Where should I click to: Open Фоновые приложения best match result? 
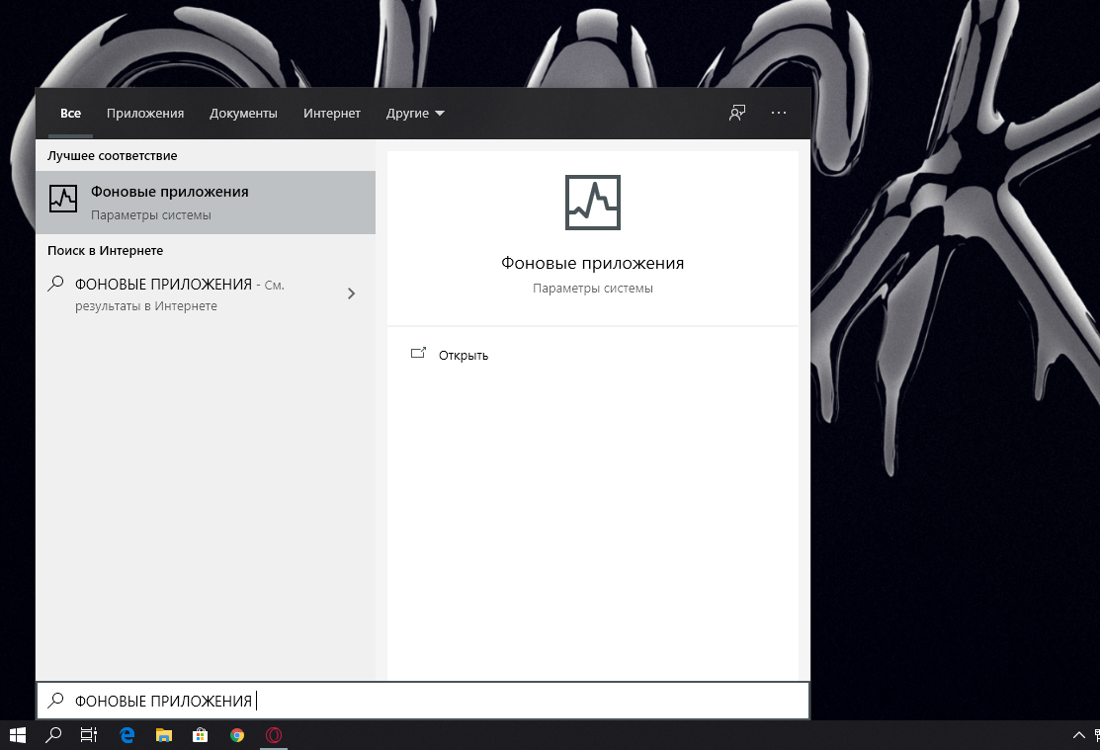point(206,202)
